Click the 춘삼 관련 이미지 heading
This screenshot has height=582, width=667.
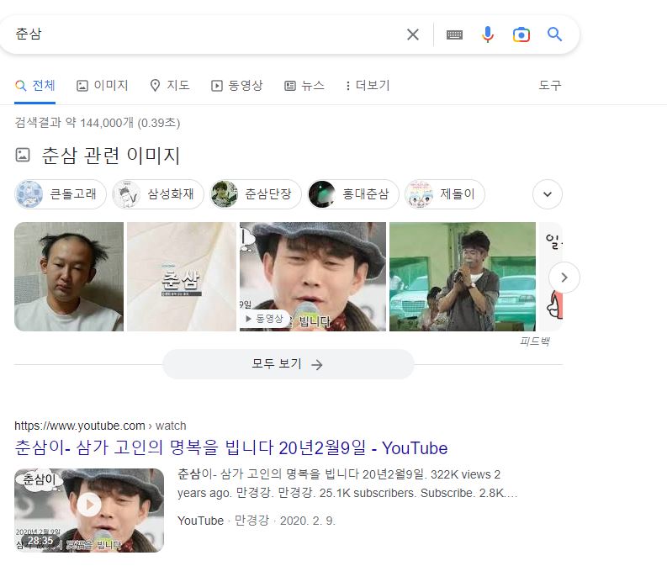pos(110,156)
